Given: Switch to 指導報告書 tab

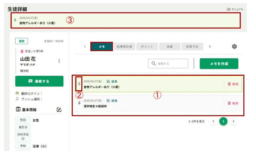Looking at the screenshot, I should pyautogui.click(x=124, y=47).
